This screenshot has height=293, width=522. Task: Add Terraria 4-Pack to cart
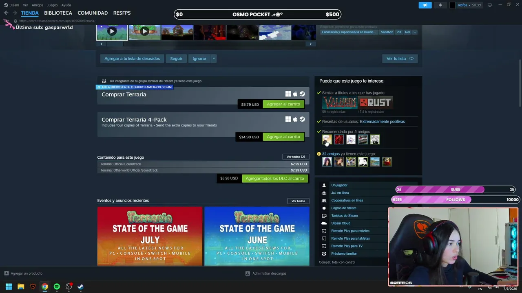click(x=283, y=137)
